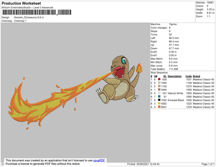Viewport: 216px width, 167px height.
Task: Click the Production Worksheet title
Action: [x=21, y=4]
